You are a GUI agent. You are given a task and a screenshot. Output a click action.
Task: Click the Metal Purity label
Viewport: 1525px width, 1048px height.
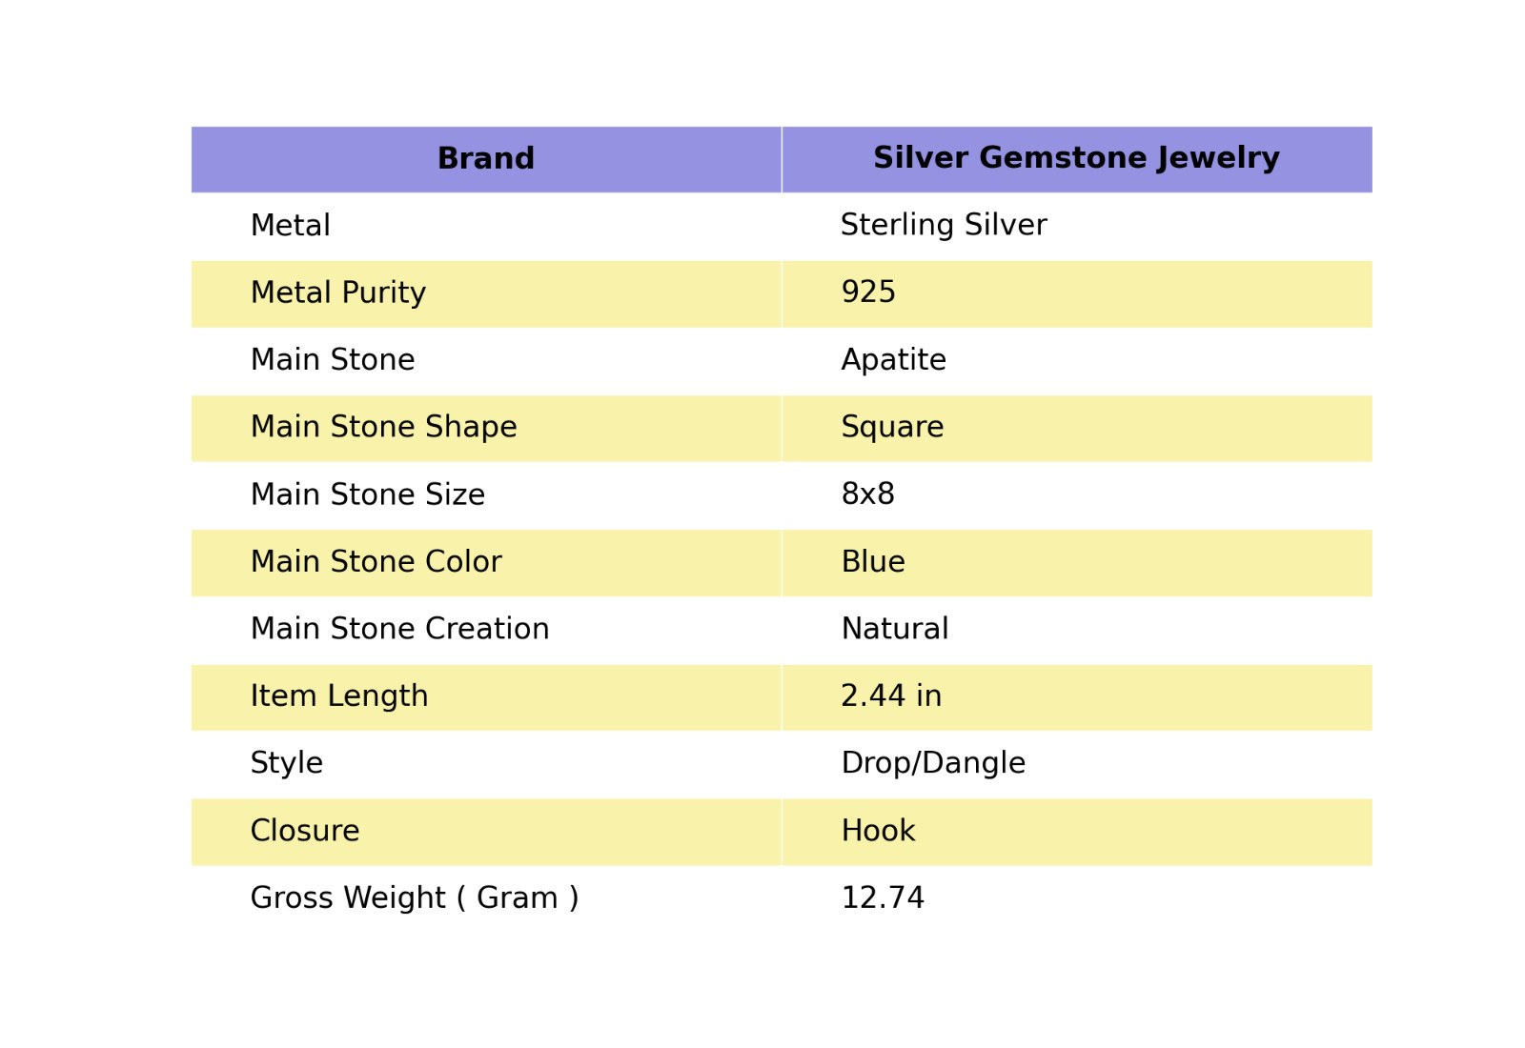coord(338,293)
